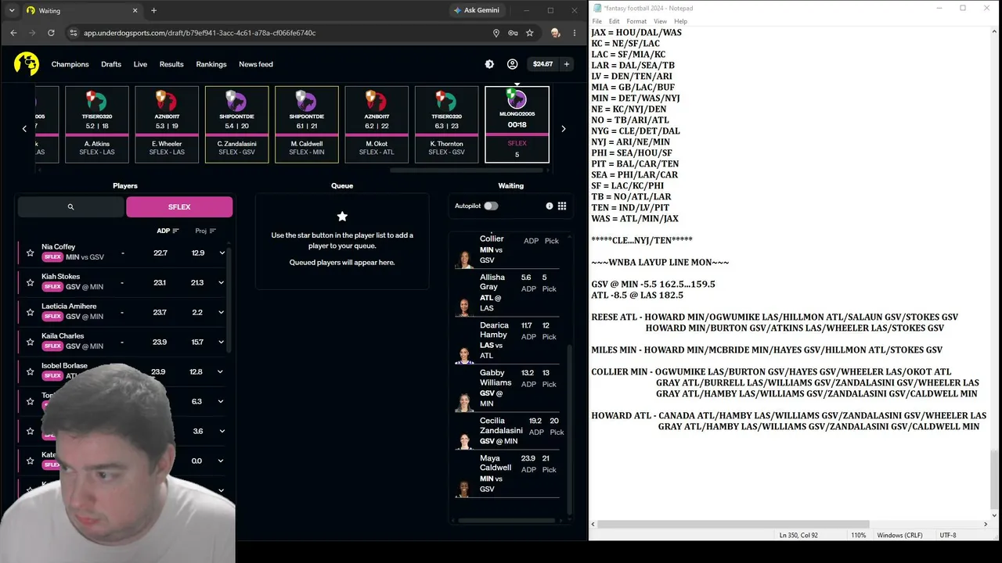Viewport: 1002px width, 563px height.
Task: Click the Notepad vertical scrollbar thumb
Action: (994, 479)
